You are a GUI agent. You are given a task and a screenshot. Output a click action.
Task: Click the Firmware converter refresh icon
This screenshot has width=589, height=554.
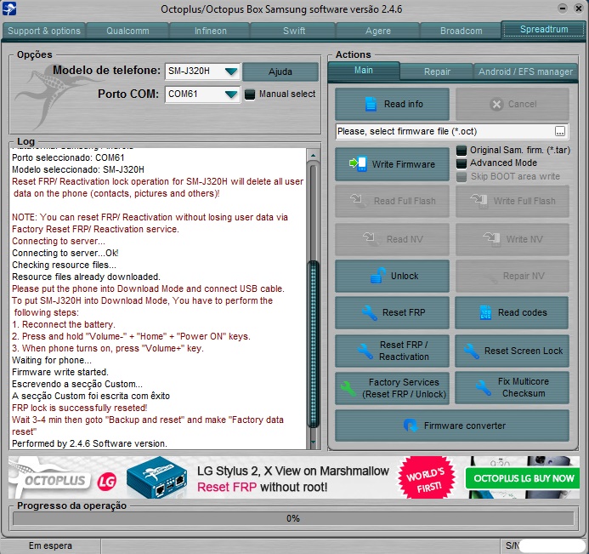tap(411, 425)
